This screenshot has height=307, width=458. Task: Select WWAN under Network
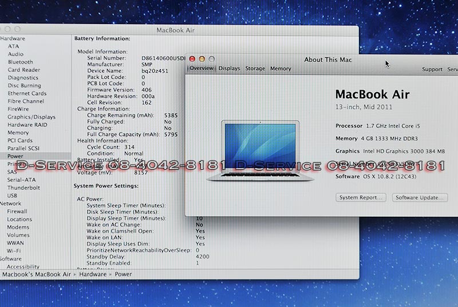pyautogui.click(x=15, y=243)
